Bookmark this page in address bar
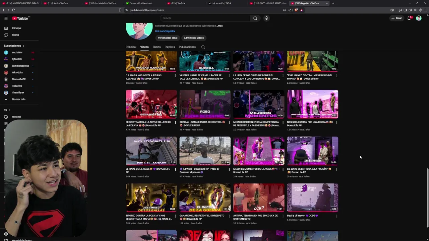 coord(120,10)
